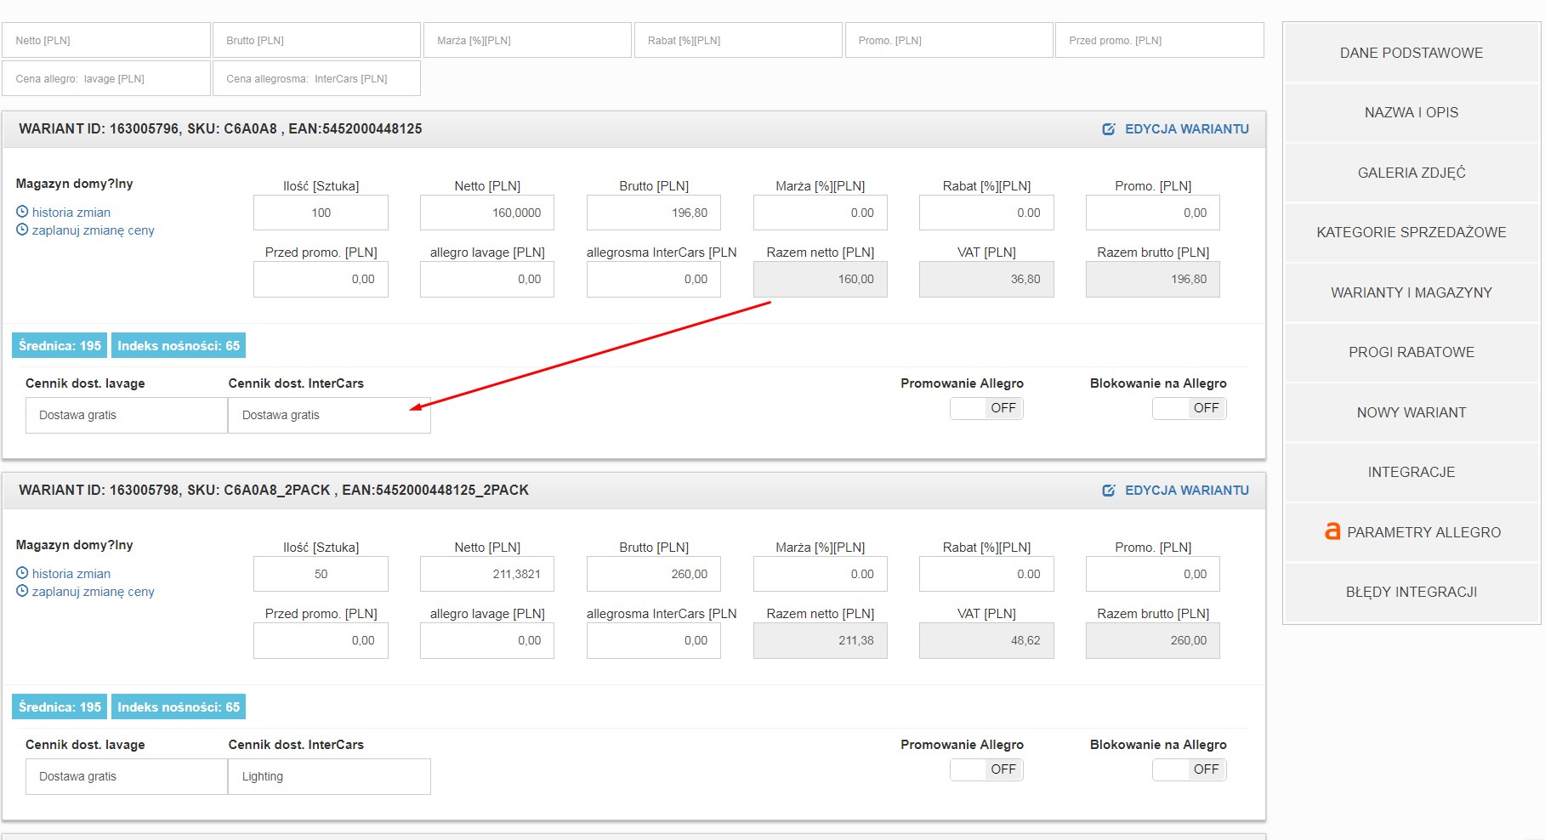Click the edit icon for variant SKU C6A0A8
Image resolution: width=1545 pixels, height=840 pixels.
1108,129
